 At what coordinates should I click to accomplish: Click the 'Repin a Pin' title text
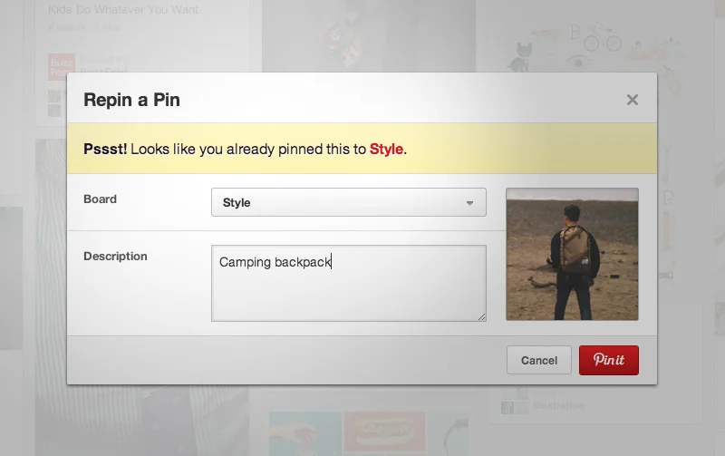coord(131,100)
